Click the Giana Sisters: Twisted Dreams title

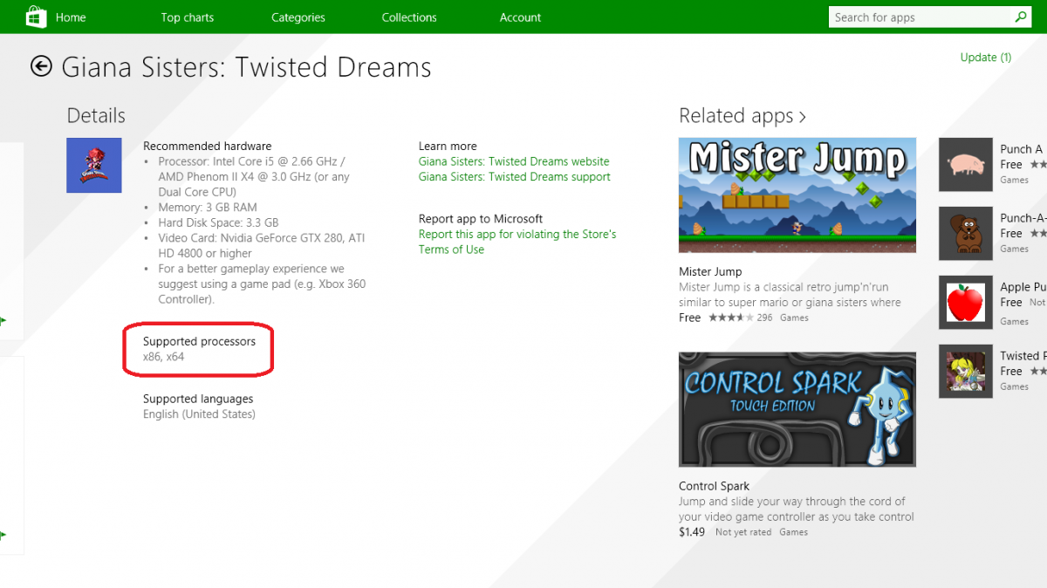(x=246, y=67)
